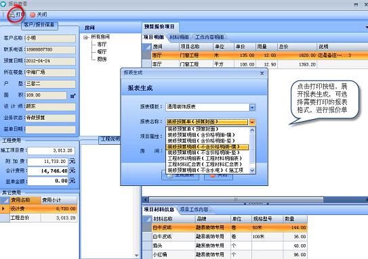Viewport: 368px width, 259px height.
Task: Switch to the 项目工作内容 tab
Action: pyautogui.click(x=194, y=210)
